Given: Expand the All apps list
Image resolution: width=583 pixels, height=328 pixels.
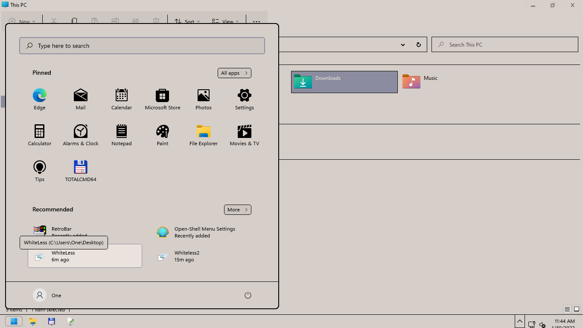Looking at the screenshot, I should point(234,73).
